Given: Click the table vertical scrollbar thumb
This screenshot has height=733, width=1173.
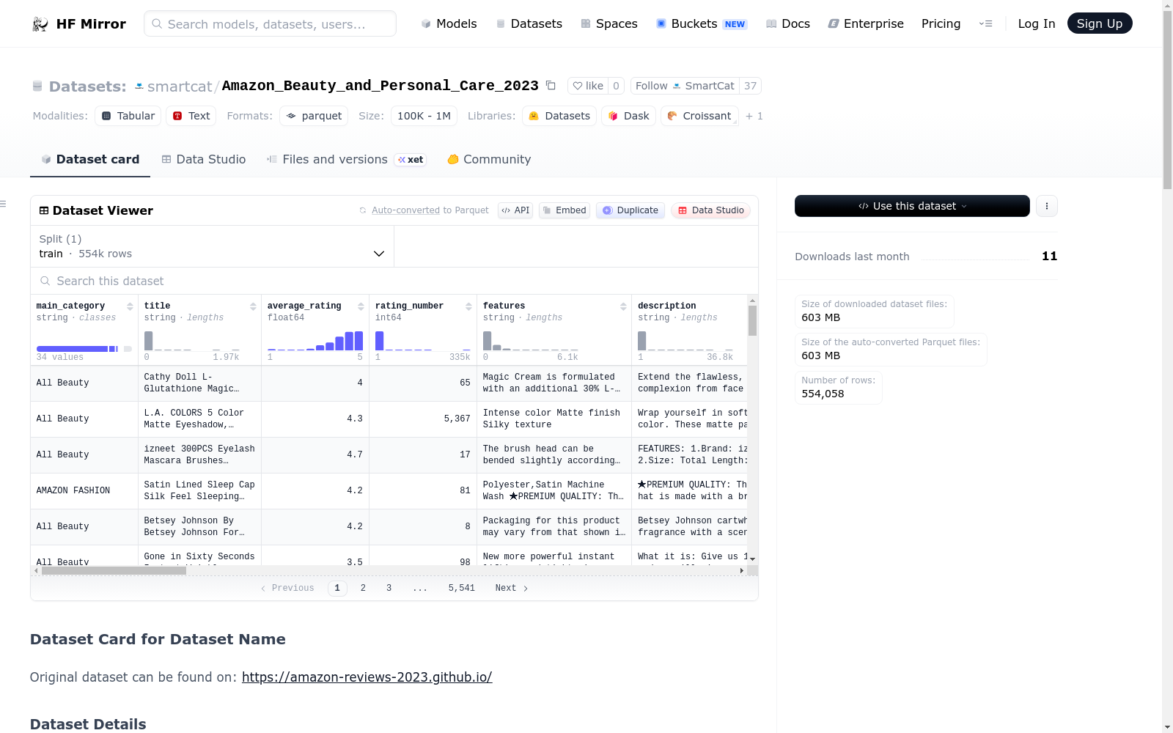Looking at the screenshot, I should (x=752, y=320).
